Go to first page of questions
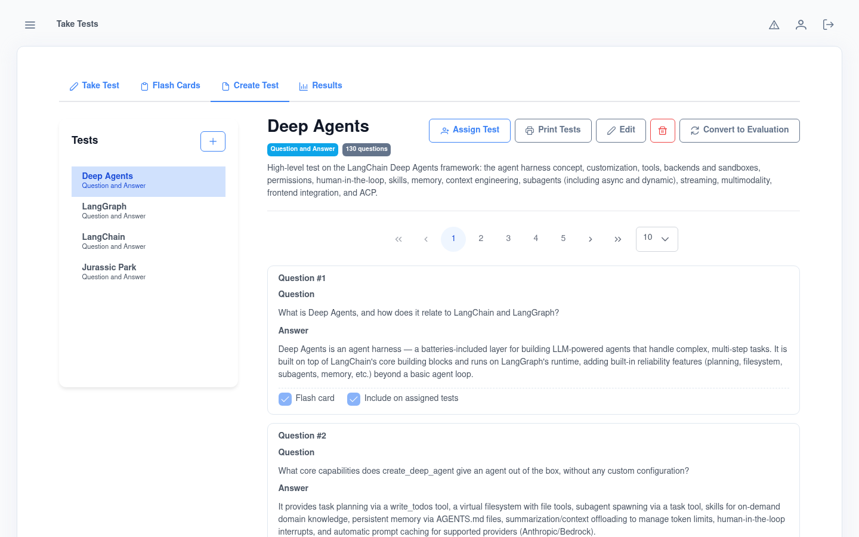 [398, 239]
